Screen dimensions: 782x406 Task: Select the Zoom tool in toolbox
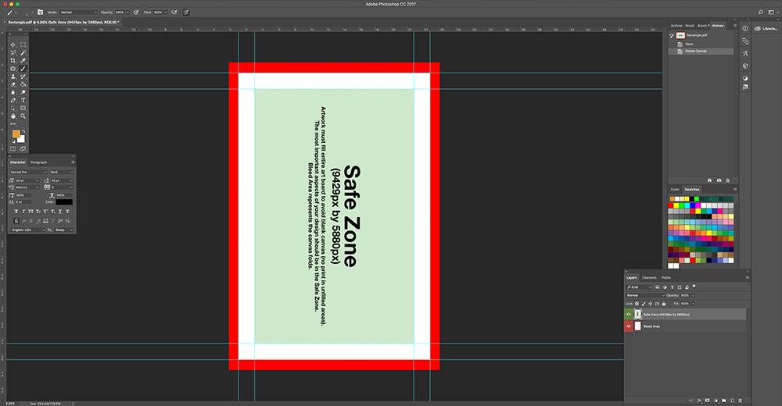(x=23, y=116)
